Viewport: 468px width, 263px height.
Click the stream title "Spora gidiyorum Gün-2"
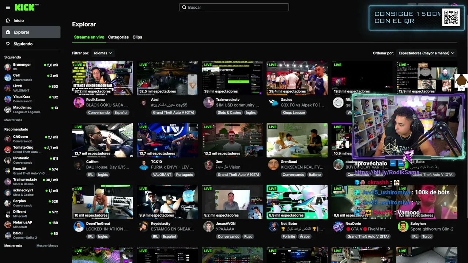(432, 229)
